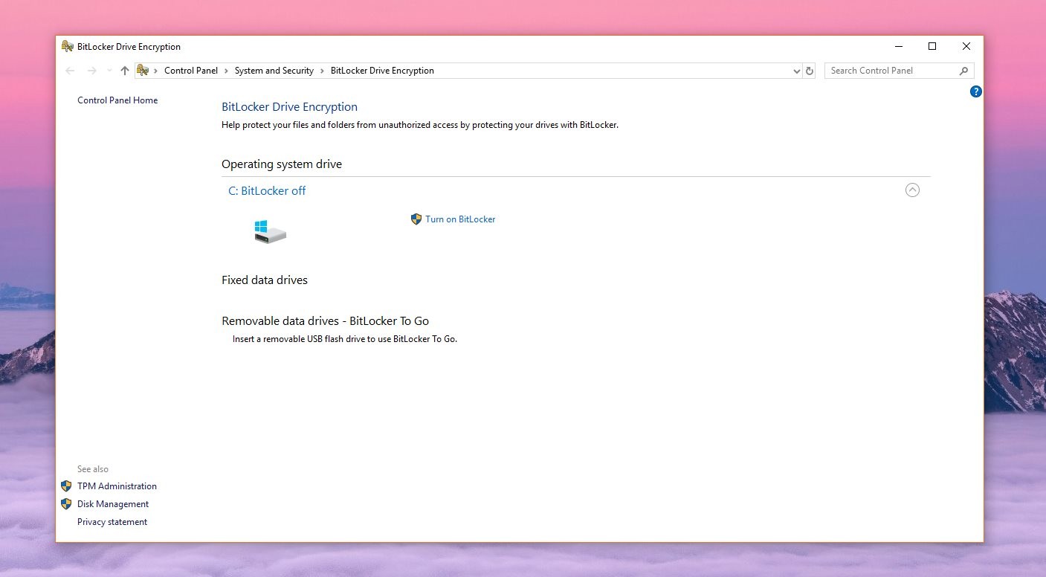Click Removable data drives - BitLocker To Go heading
1046x577 pixels.
pyautogui.click(x=325, y=321)
